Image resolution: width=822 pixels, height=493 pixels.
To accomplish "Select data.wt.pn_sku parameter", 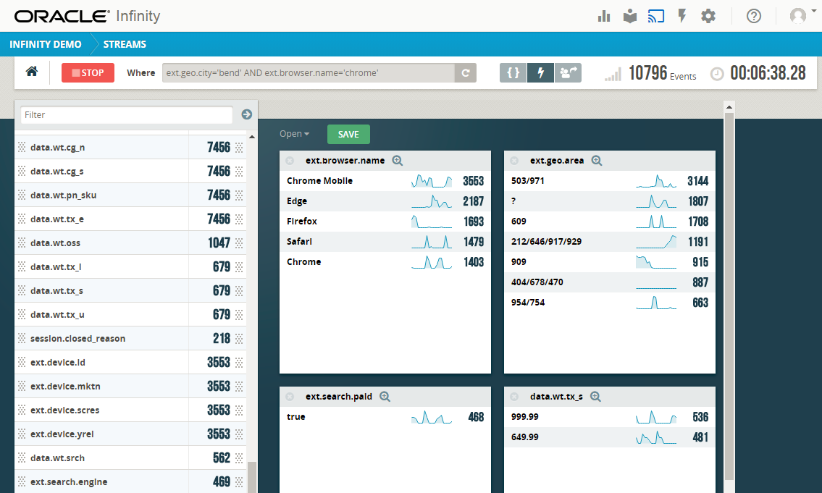I will pyautogui.click(x=130, y=195).
